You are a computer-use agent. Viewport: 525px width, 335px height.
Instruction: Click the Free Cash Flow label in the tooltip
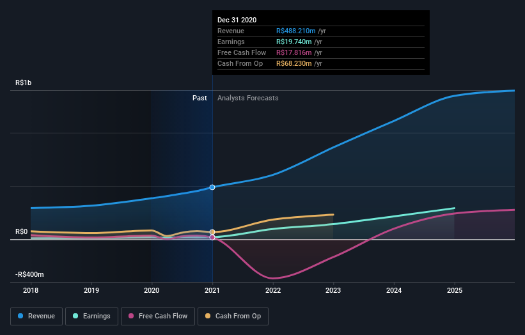(242, 52)
